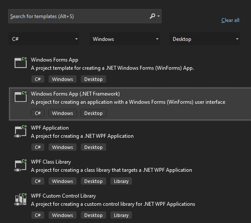Select the WPF Application title
This screenshot has width=251, height=223.
point(50,128)
